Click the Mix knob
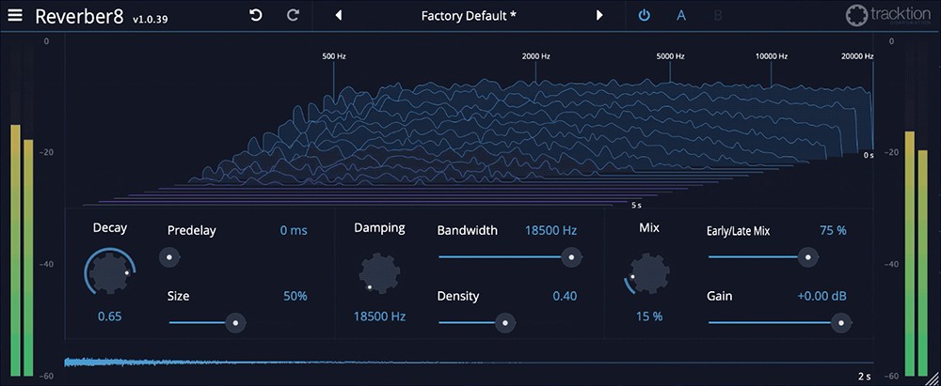941x386 pixels. 649,275
